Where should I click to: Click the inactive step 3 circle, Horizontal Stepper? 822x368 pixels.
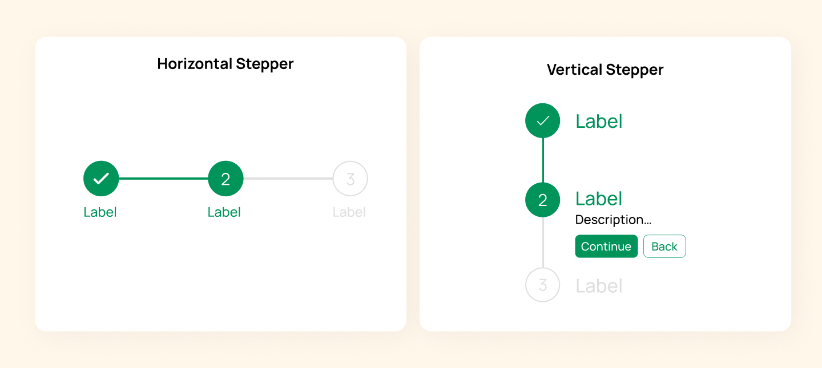349,178
